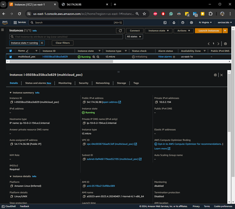Viewport: 235px width, 209px height.
Task: Open instances table preferences gear
Action: (x=225, y=44)
